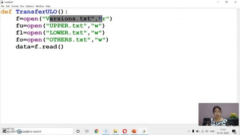Image resolution: width=240 pixels, height=135 pixels.
Task: Place cursor in "LOWER.txt" string
Action: click(x=66, y=33)
